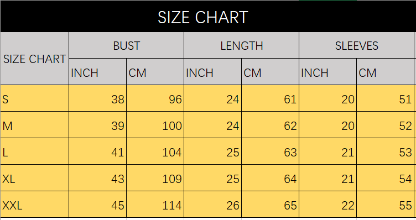Click the XXL length inch cell showing 26

click(213, 205)
